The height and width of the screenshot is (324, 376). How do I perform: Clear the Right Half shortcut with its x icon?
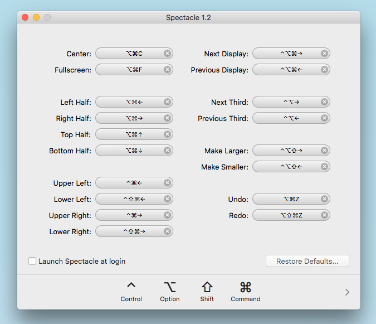click(167, 118)
